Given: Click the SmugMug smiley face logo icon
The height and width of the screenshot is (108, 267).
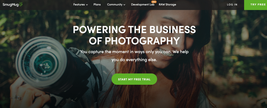Looking at the screenshot, I should tap(20, 5).
